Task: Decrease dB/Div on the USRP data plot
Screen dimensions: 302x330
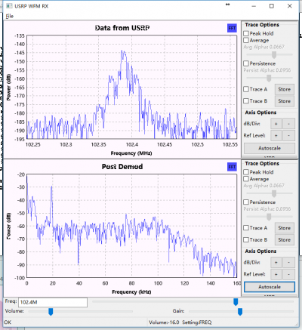Action: (x=288, y=124)
